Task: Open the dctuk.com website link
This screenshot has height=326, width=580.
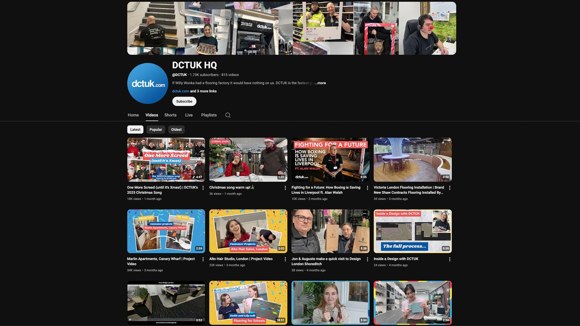Action: [180, 91]
